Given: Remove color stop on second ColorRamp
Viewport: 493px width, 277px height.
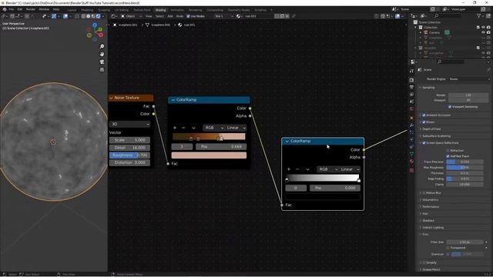Looking at the screenshot, I should point(297,169).
